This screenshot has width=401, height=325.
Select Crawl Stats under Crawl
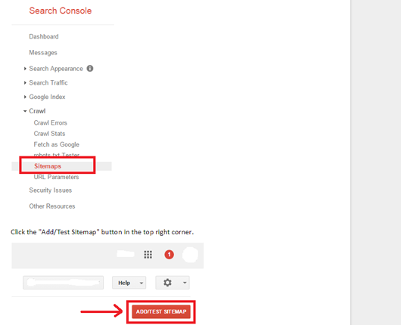point(49,134)
